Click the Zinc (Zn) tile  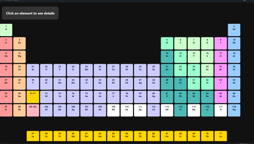(x=153, y=70)
